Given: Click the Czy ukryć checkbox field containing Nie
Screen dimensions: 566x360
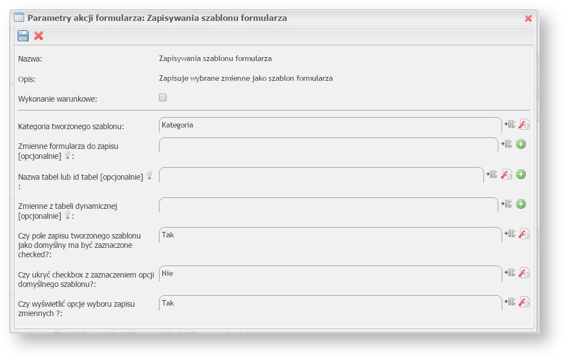Looking at the screenshot, I should tap(330, 274).
